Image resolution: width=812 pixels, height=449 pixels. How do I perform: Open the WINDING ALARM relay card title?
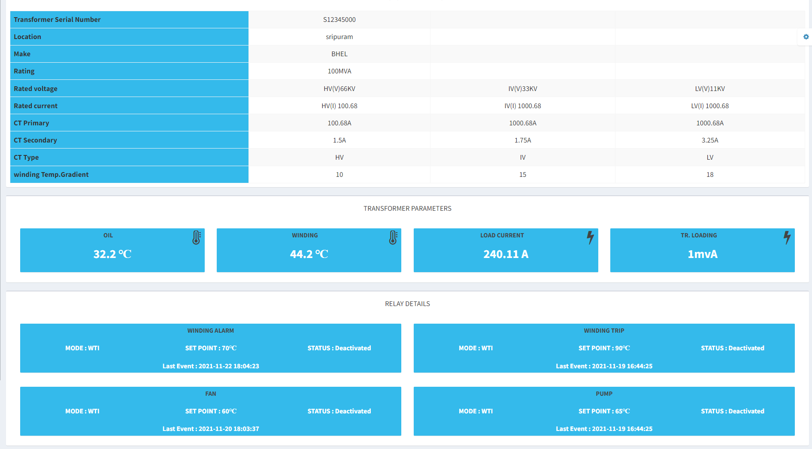coord(210,331)
